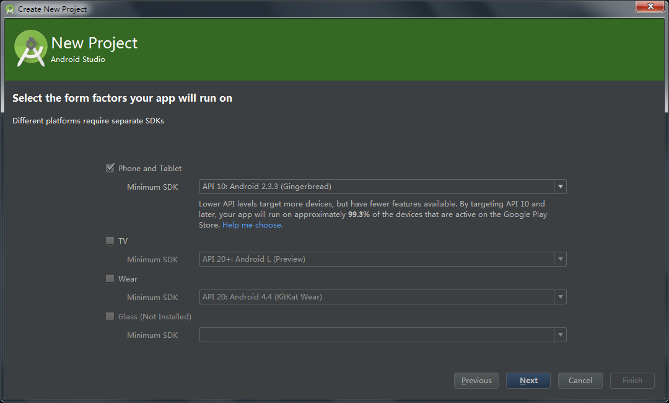669x403 pixels.
Task: Click the Android Studio logo in header
Action: 30,48
